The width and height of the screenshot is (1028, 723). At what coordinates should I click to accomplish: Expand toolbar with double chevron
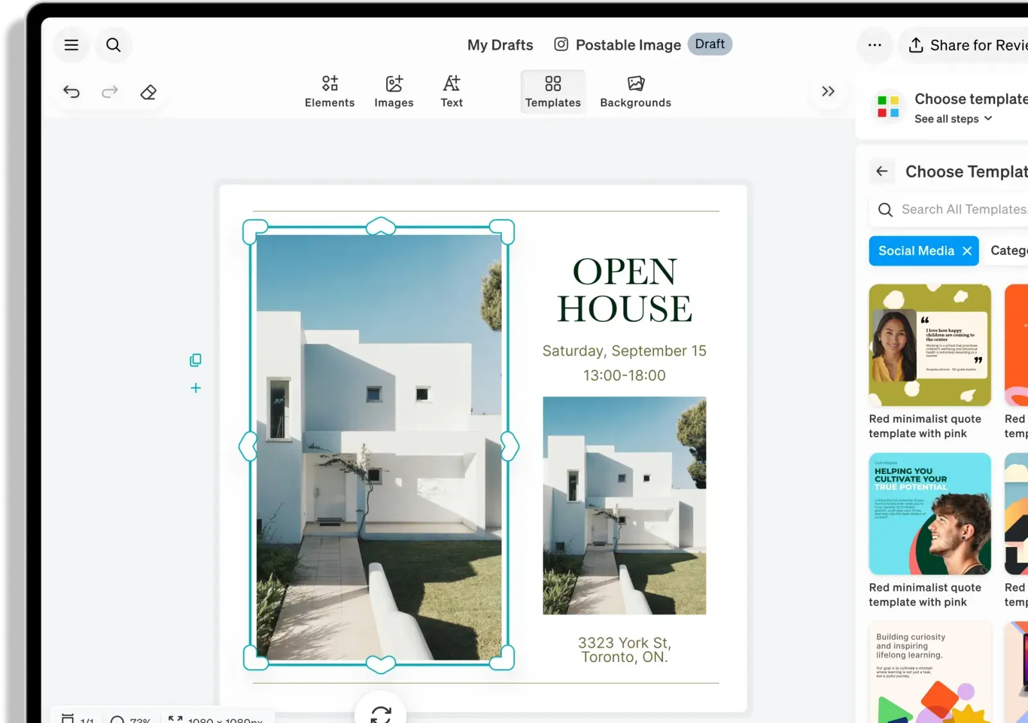[x=828, y=91]
